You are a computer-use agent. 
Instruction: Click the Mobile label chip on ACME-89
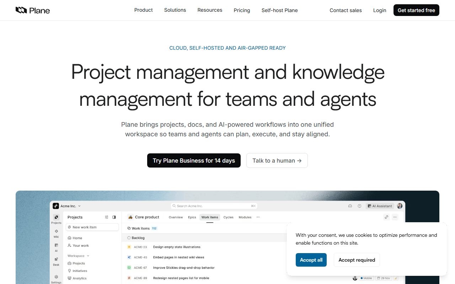(x=366, y=278)
